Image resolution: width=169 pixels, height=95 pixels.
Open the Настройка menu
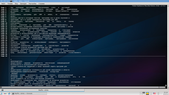coord(32,4)
